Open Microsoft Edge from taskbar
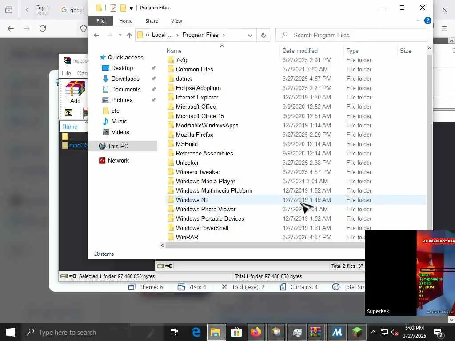This screenshot has width=455, height=341. click(196, 332)
